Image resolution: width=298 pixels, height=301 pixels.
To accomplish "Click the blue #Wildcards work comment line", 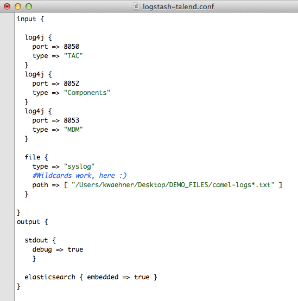I will 80,176.
